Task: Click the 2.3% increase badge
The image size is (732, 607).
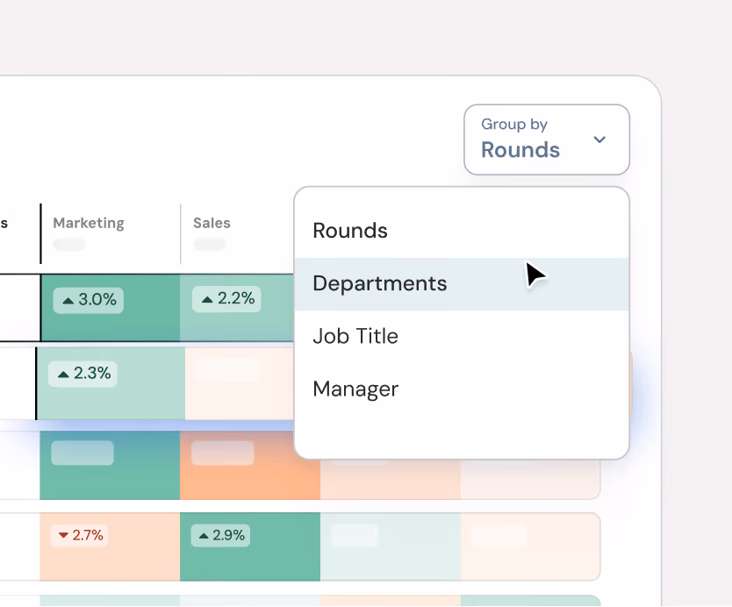Action: coord(83,374)
